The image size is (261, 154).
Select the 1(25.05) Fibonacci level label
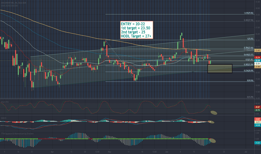click(x=250, y=39)
